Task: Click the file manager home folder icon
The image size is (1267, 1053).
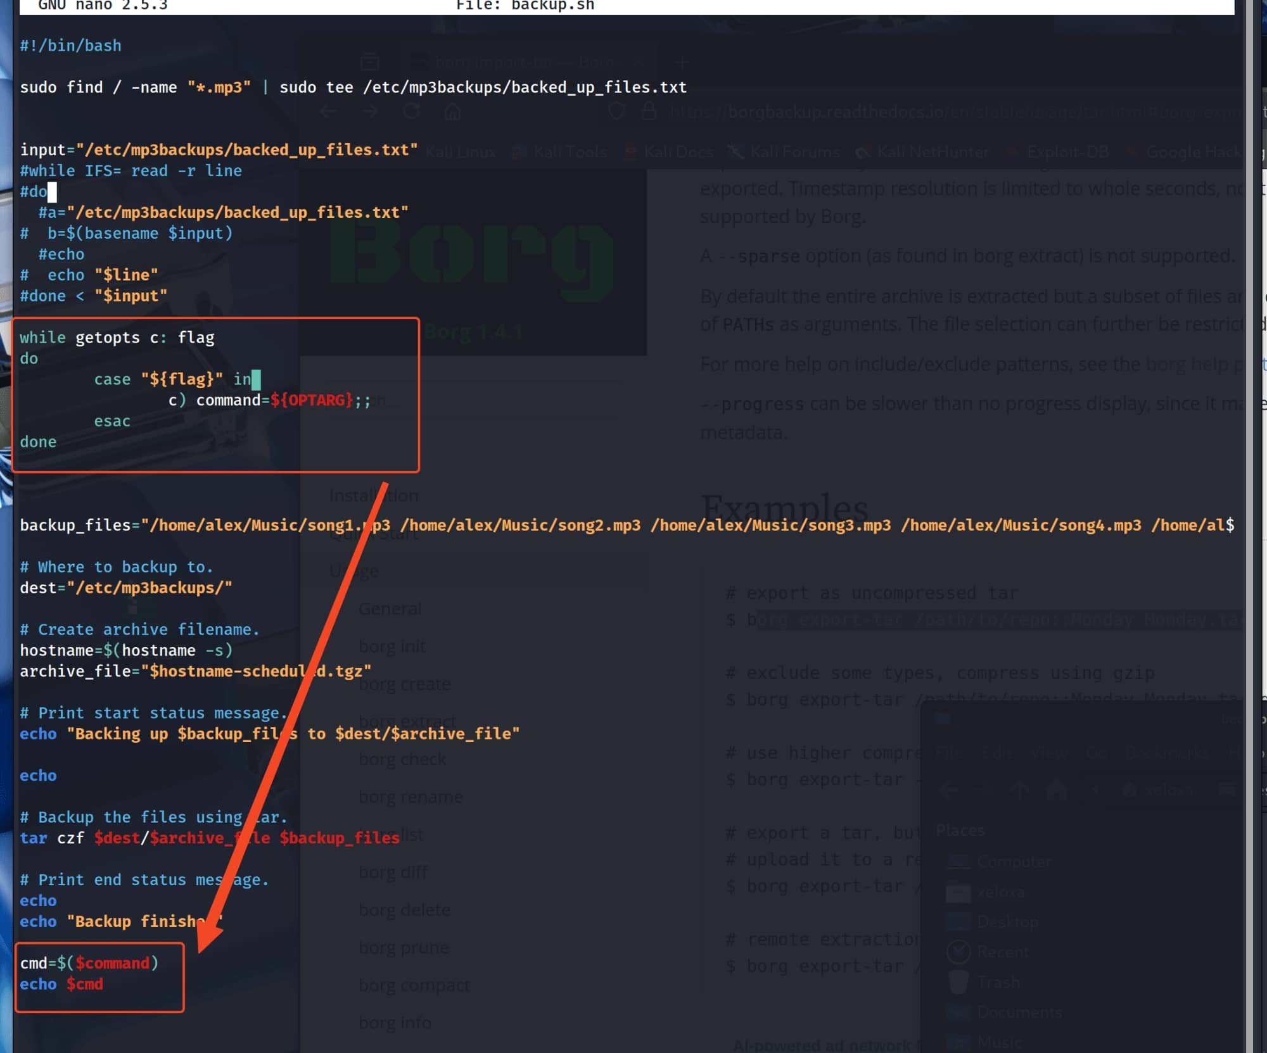Action: tap(1057, 790)
